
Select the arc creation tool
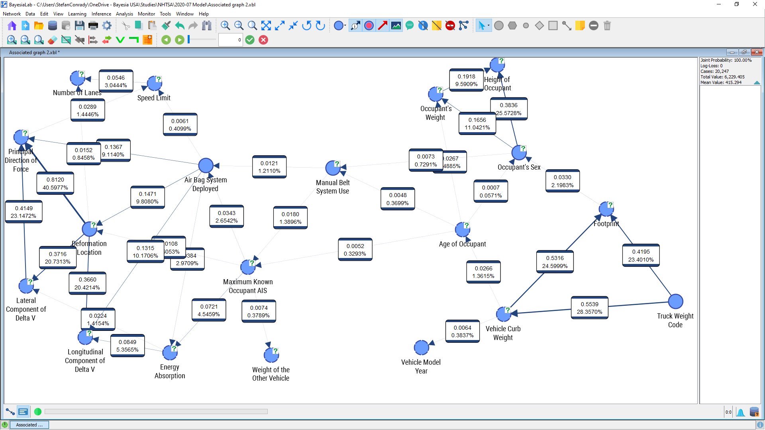coord(567,26)
